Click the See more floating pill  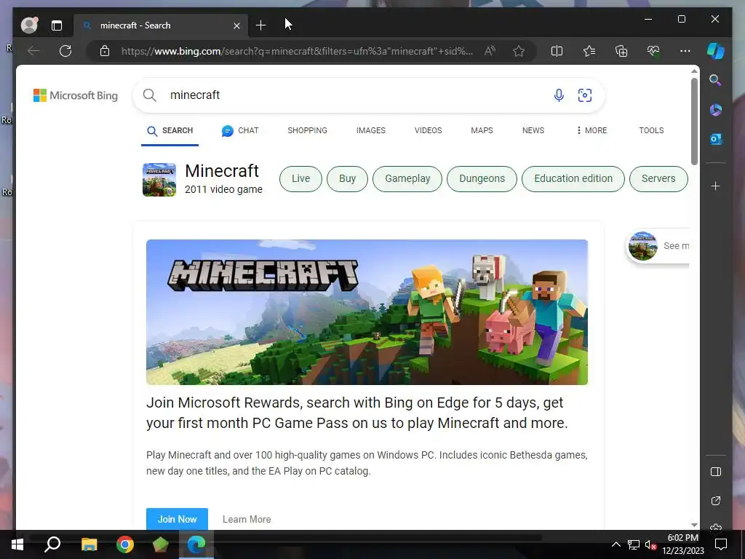tap(658, 246)
